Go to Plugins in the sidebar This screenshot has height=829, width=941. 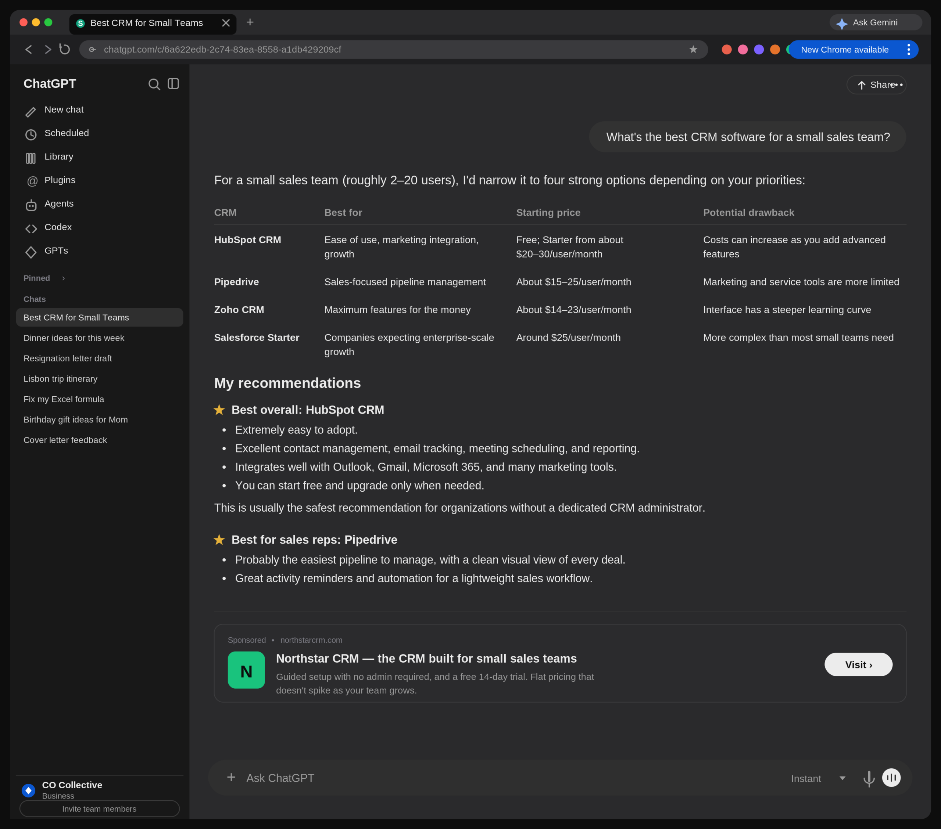[x=100, y=180]
